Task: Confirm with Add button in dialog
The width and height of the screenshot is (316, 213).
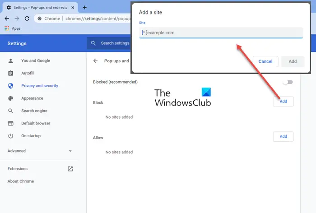Action: click(293, 61)
